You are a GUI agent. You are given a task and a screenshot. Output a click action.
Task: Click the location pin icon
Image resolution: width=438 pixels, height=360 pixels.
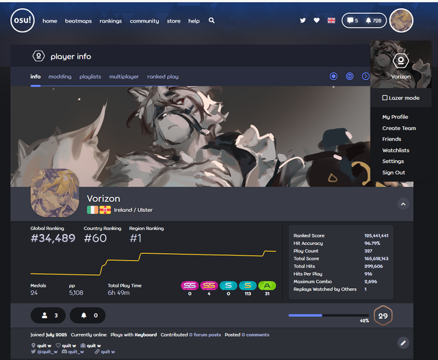(x=34, y=346)
